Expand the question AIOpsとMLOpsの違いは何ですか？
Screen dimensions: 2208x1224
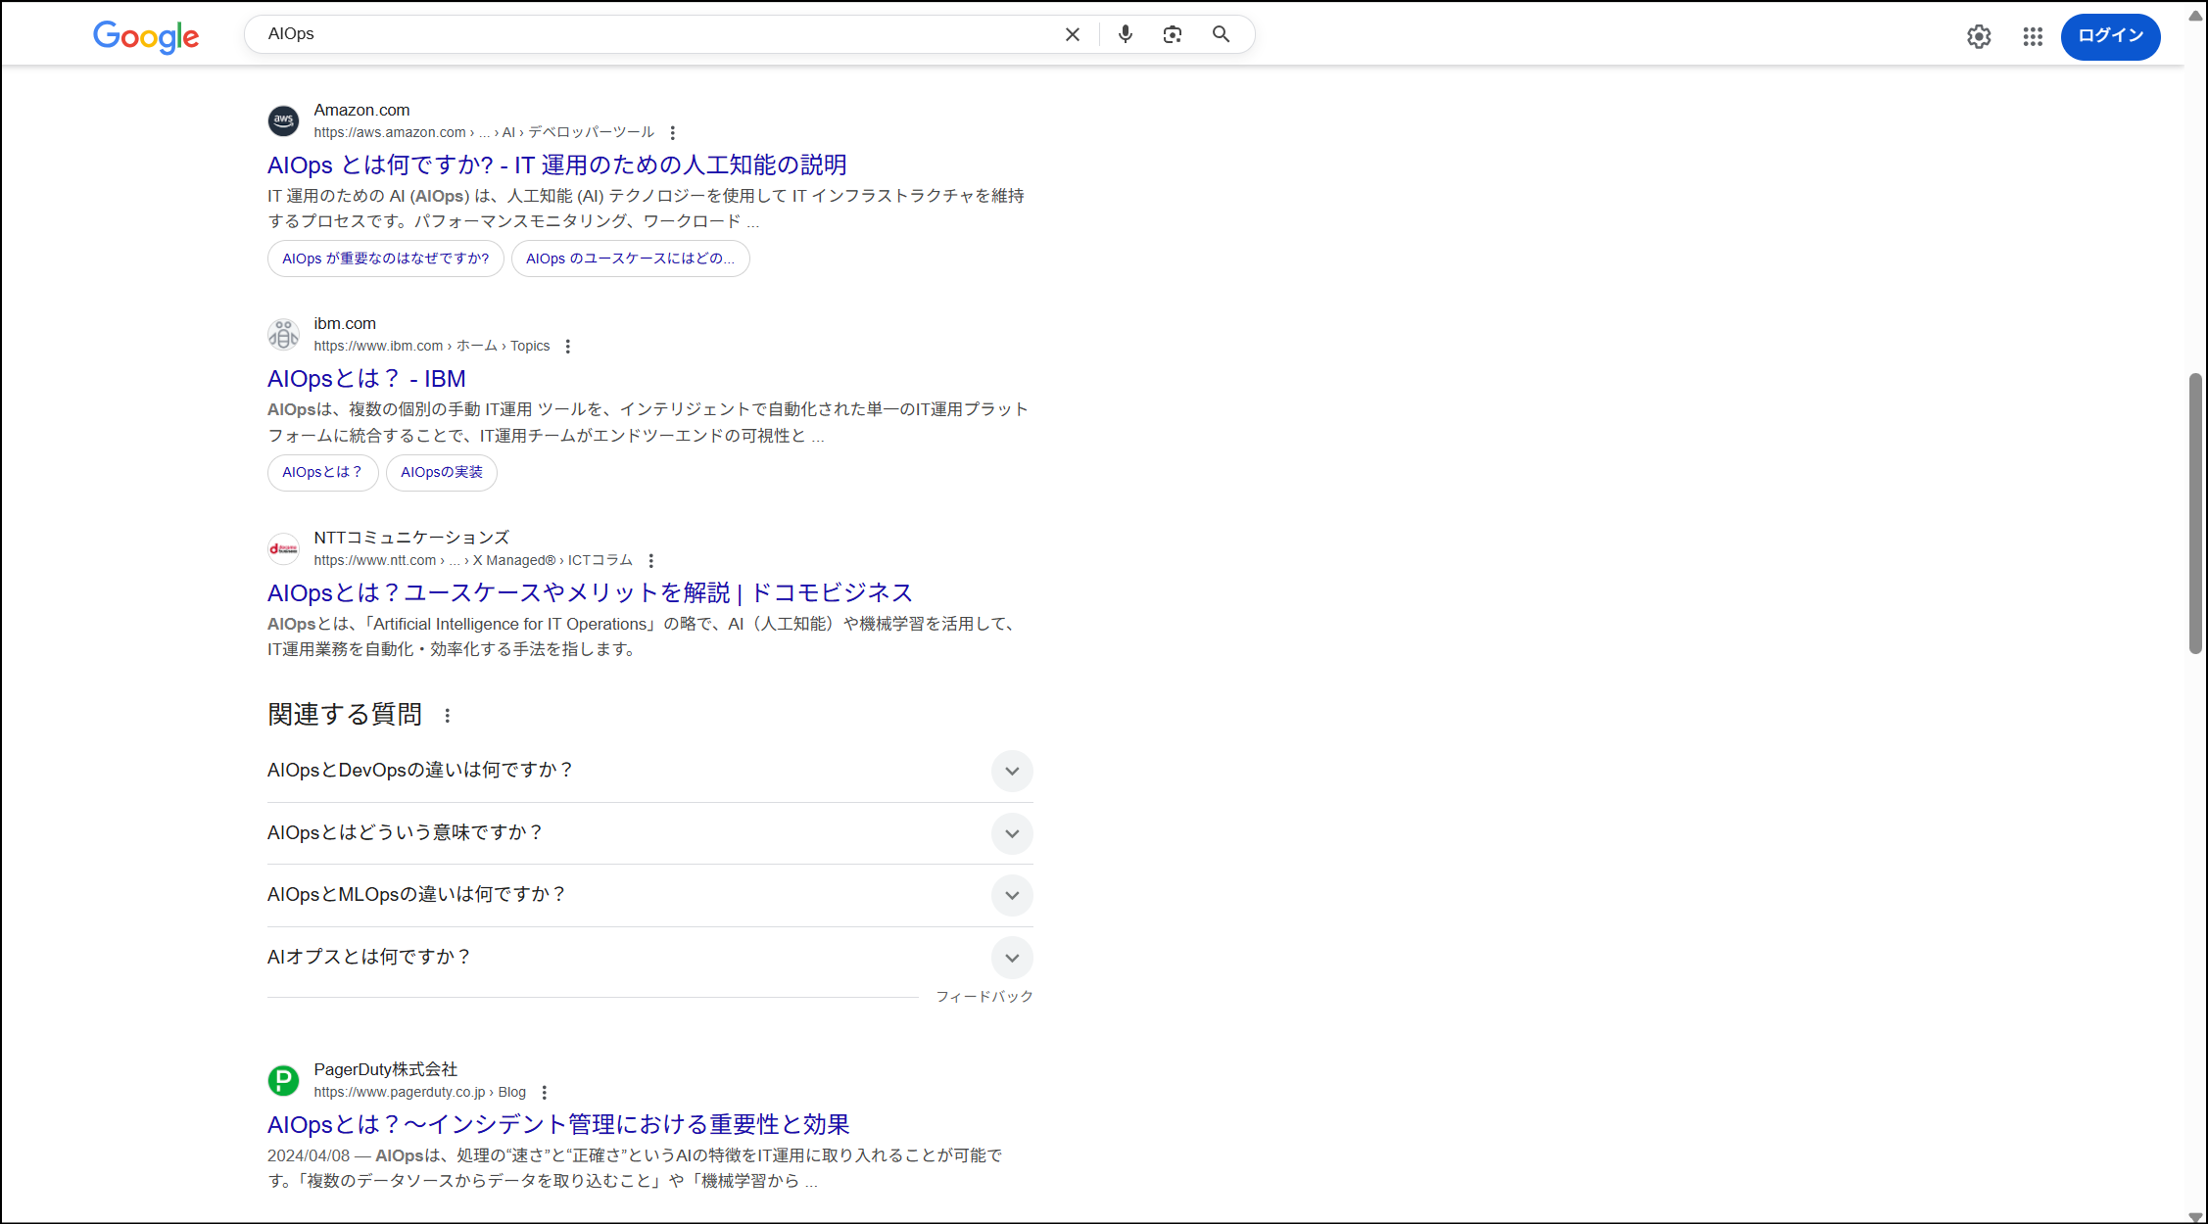[1012, 895]
